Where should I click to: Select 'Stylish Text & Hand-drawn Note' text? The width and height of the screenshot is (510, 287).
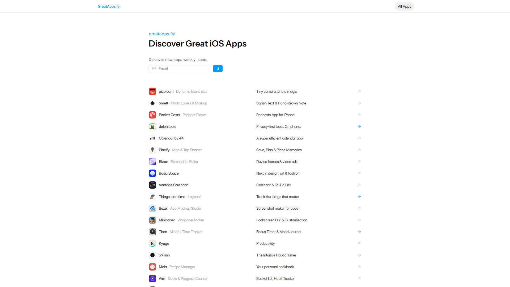click(x=281, y=103)
